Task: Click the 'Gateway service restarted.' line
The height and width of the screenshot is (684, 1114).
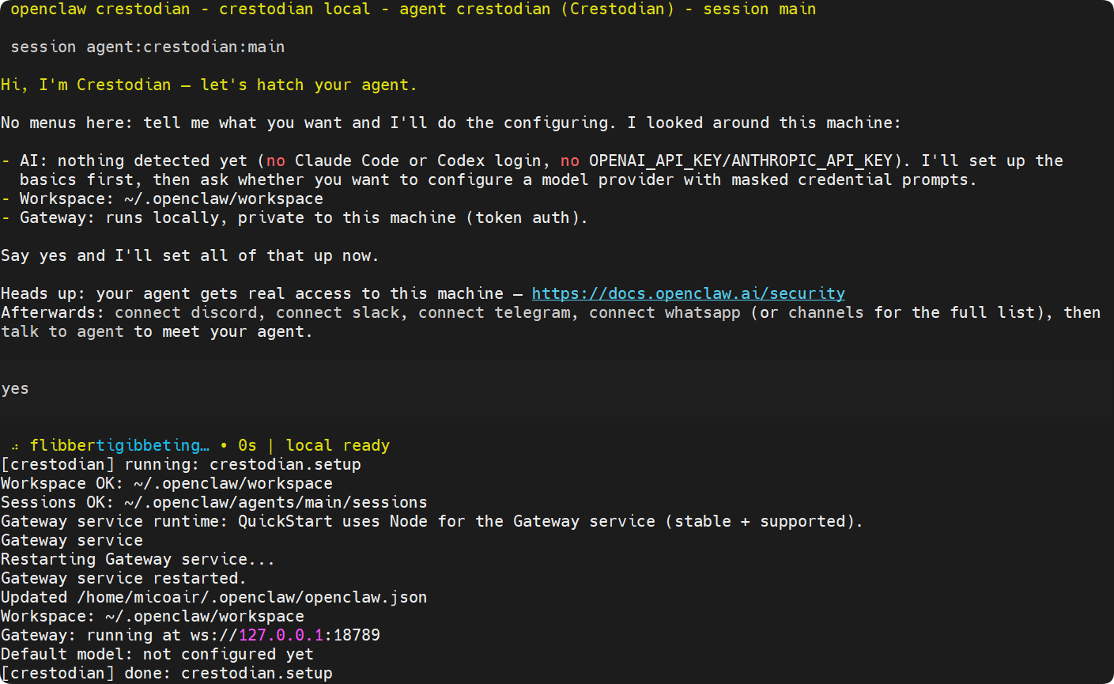Action: click(123, 578)
